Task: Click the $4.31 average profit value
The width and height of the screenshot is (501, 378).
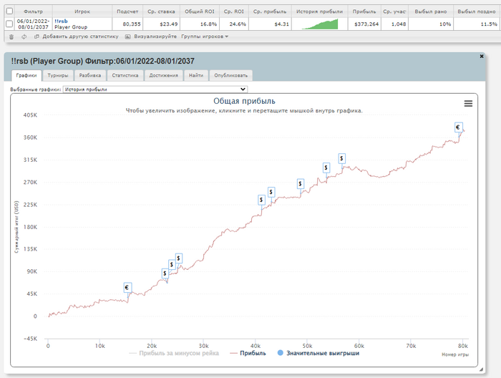Action: tap(282, 24)
